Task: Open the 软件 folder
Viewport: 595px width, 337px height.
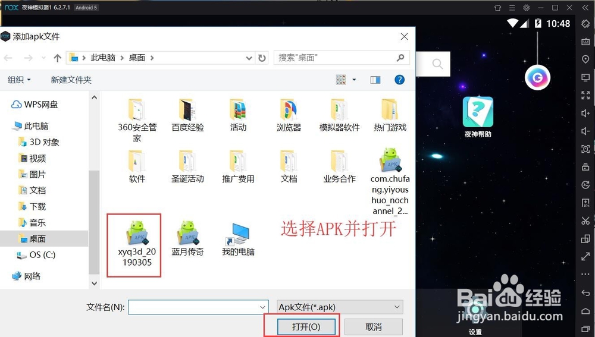Action: coord(137,167)
